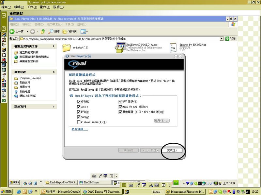The width and height of the screenshot is (261, 195).
Task: Open the Views dropdown button in the Explorer toolbar
Action: [84, 31]
